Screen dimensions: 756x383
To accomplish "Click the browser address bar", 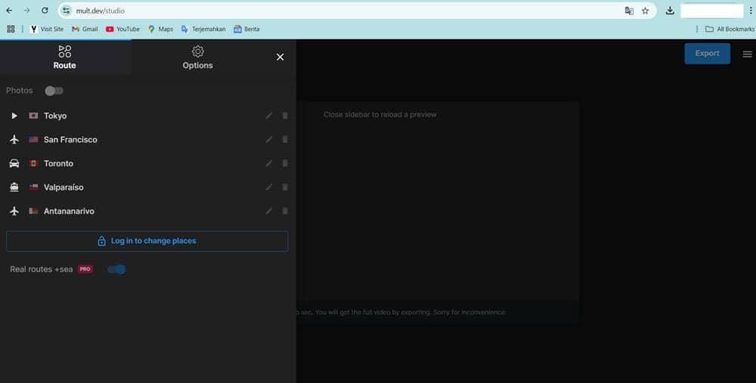I will 340,11.
